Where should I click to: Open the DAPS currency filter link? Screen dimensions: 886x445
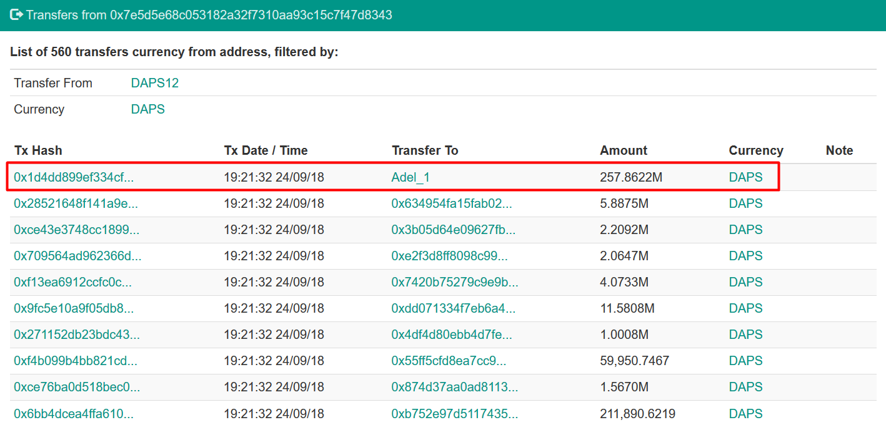click(148, 109)
